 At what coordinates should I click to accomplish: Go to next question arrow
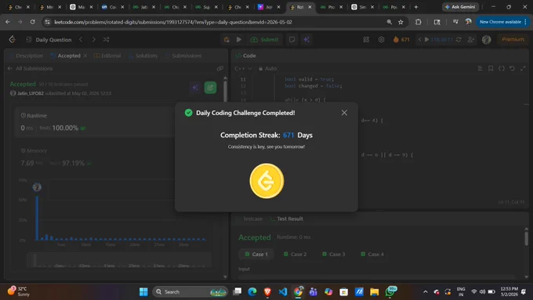point(93,40)
